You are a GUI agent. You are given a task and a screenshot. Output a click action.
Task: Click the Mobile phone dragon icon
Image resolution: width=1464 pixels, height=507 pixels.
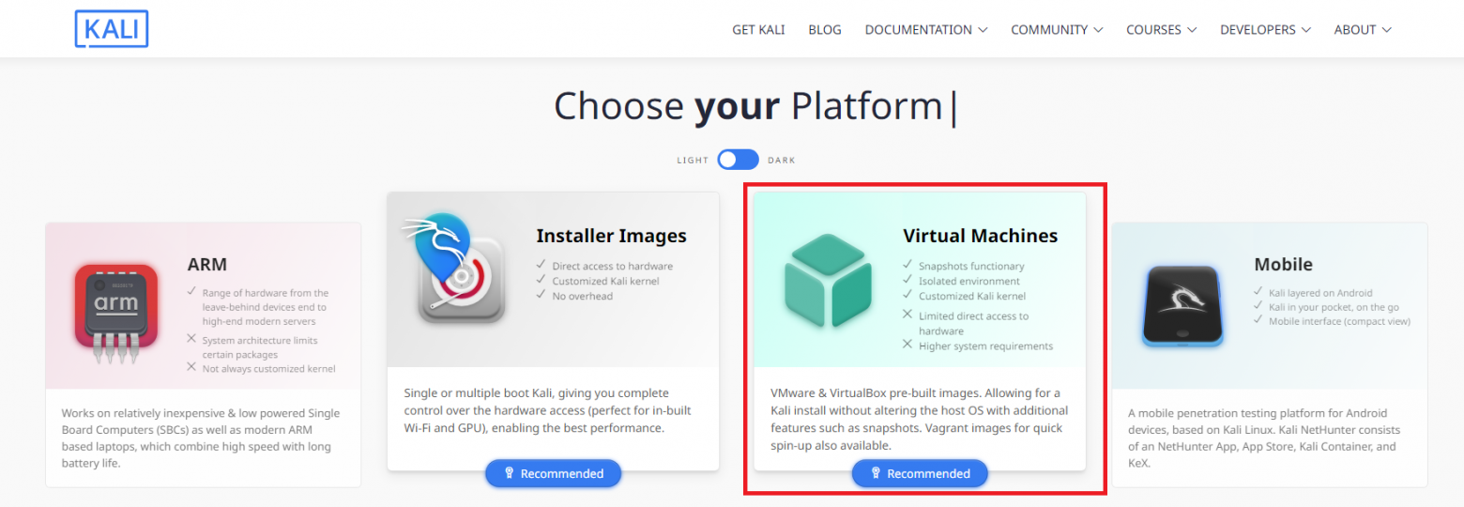click(1183, 304)
